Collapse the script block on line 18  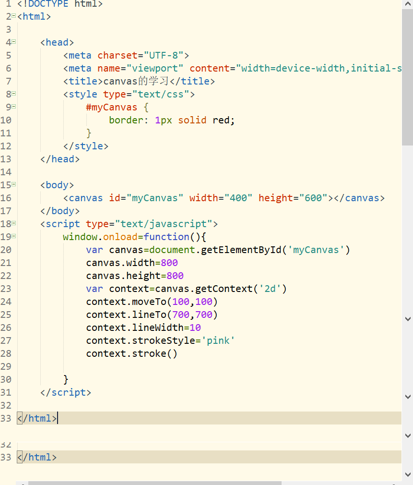tap(13, 223)
